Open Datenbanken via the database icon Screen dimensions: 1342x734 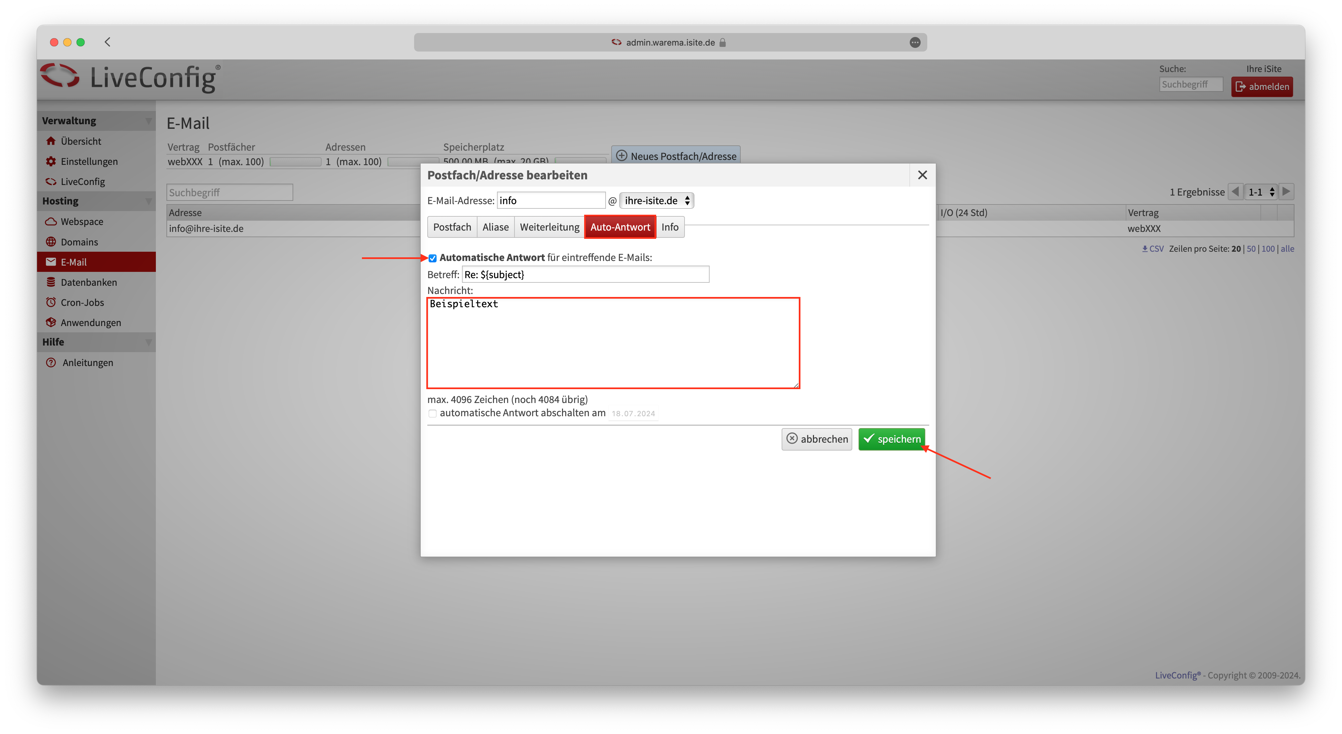pos(51,282)
